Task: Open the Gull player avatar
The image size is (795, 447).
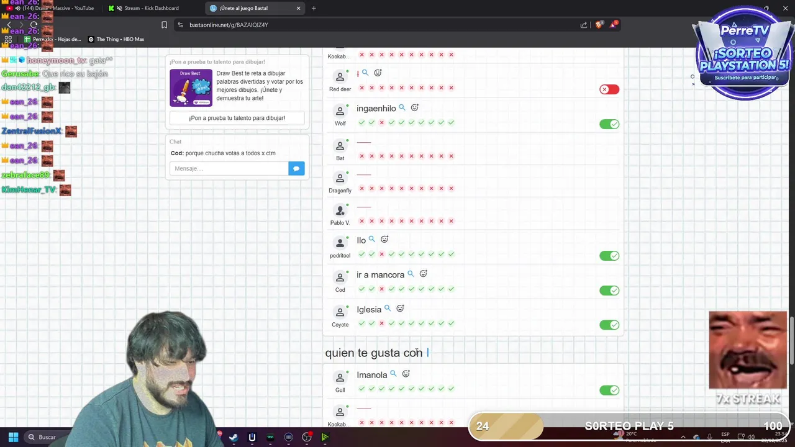Action: click(340, 377)
